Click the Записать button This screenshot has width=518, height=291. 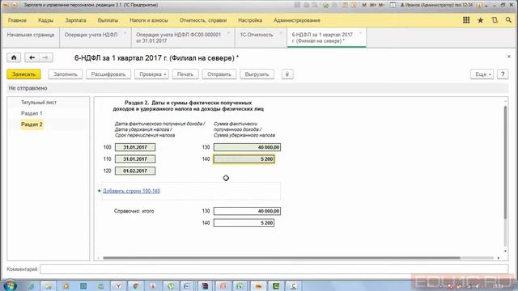point(23,74)
